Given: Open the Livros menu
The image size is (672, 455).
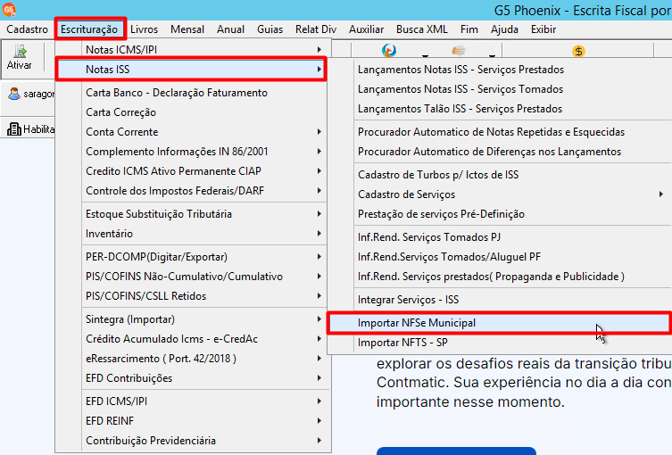Looking at the screenshot, I should tap(144, 29).
